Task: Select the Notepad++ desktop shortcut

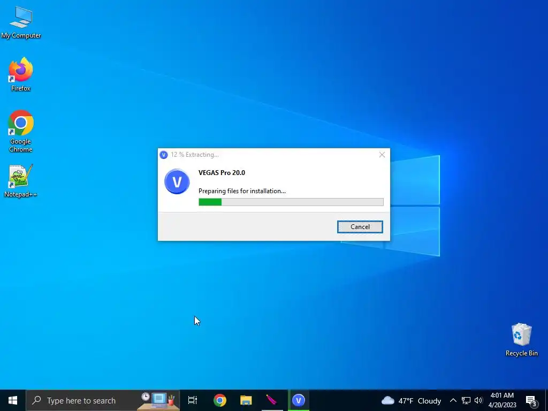Action: pos(21,181)
